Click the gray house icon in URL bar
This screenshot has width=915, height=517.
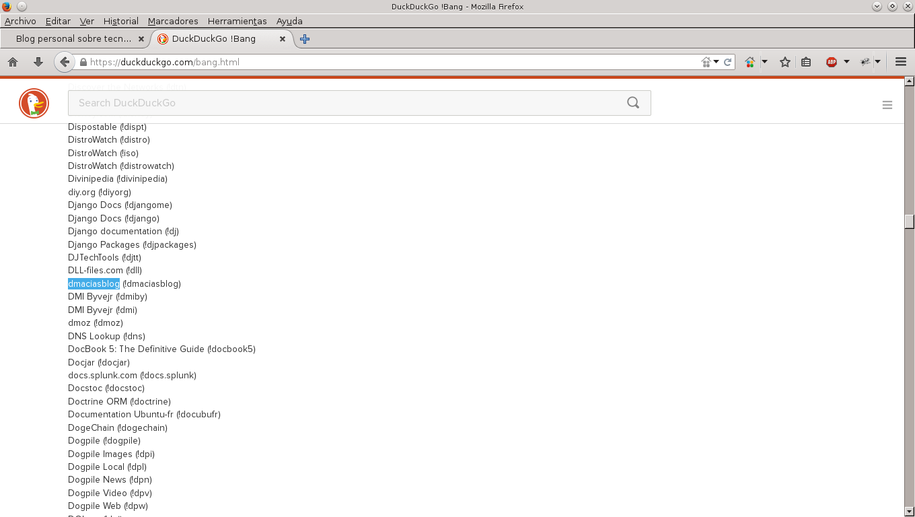point(706,62)
